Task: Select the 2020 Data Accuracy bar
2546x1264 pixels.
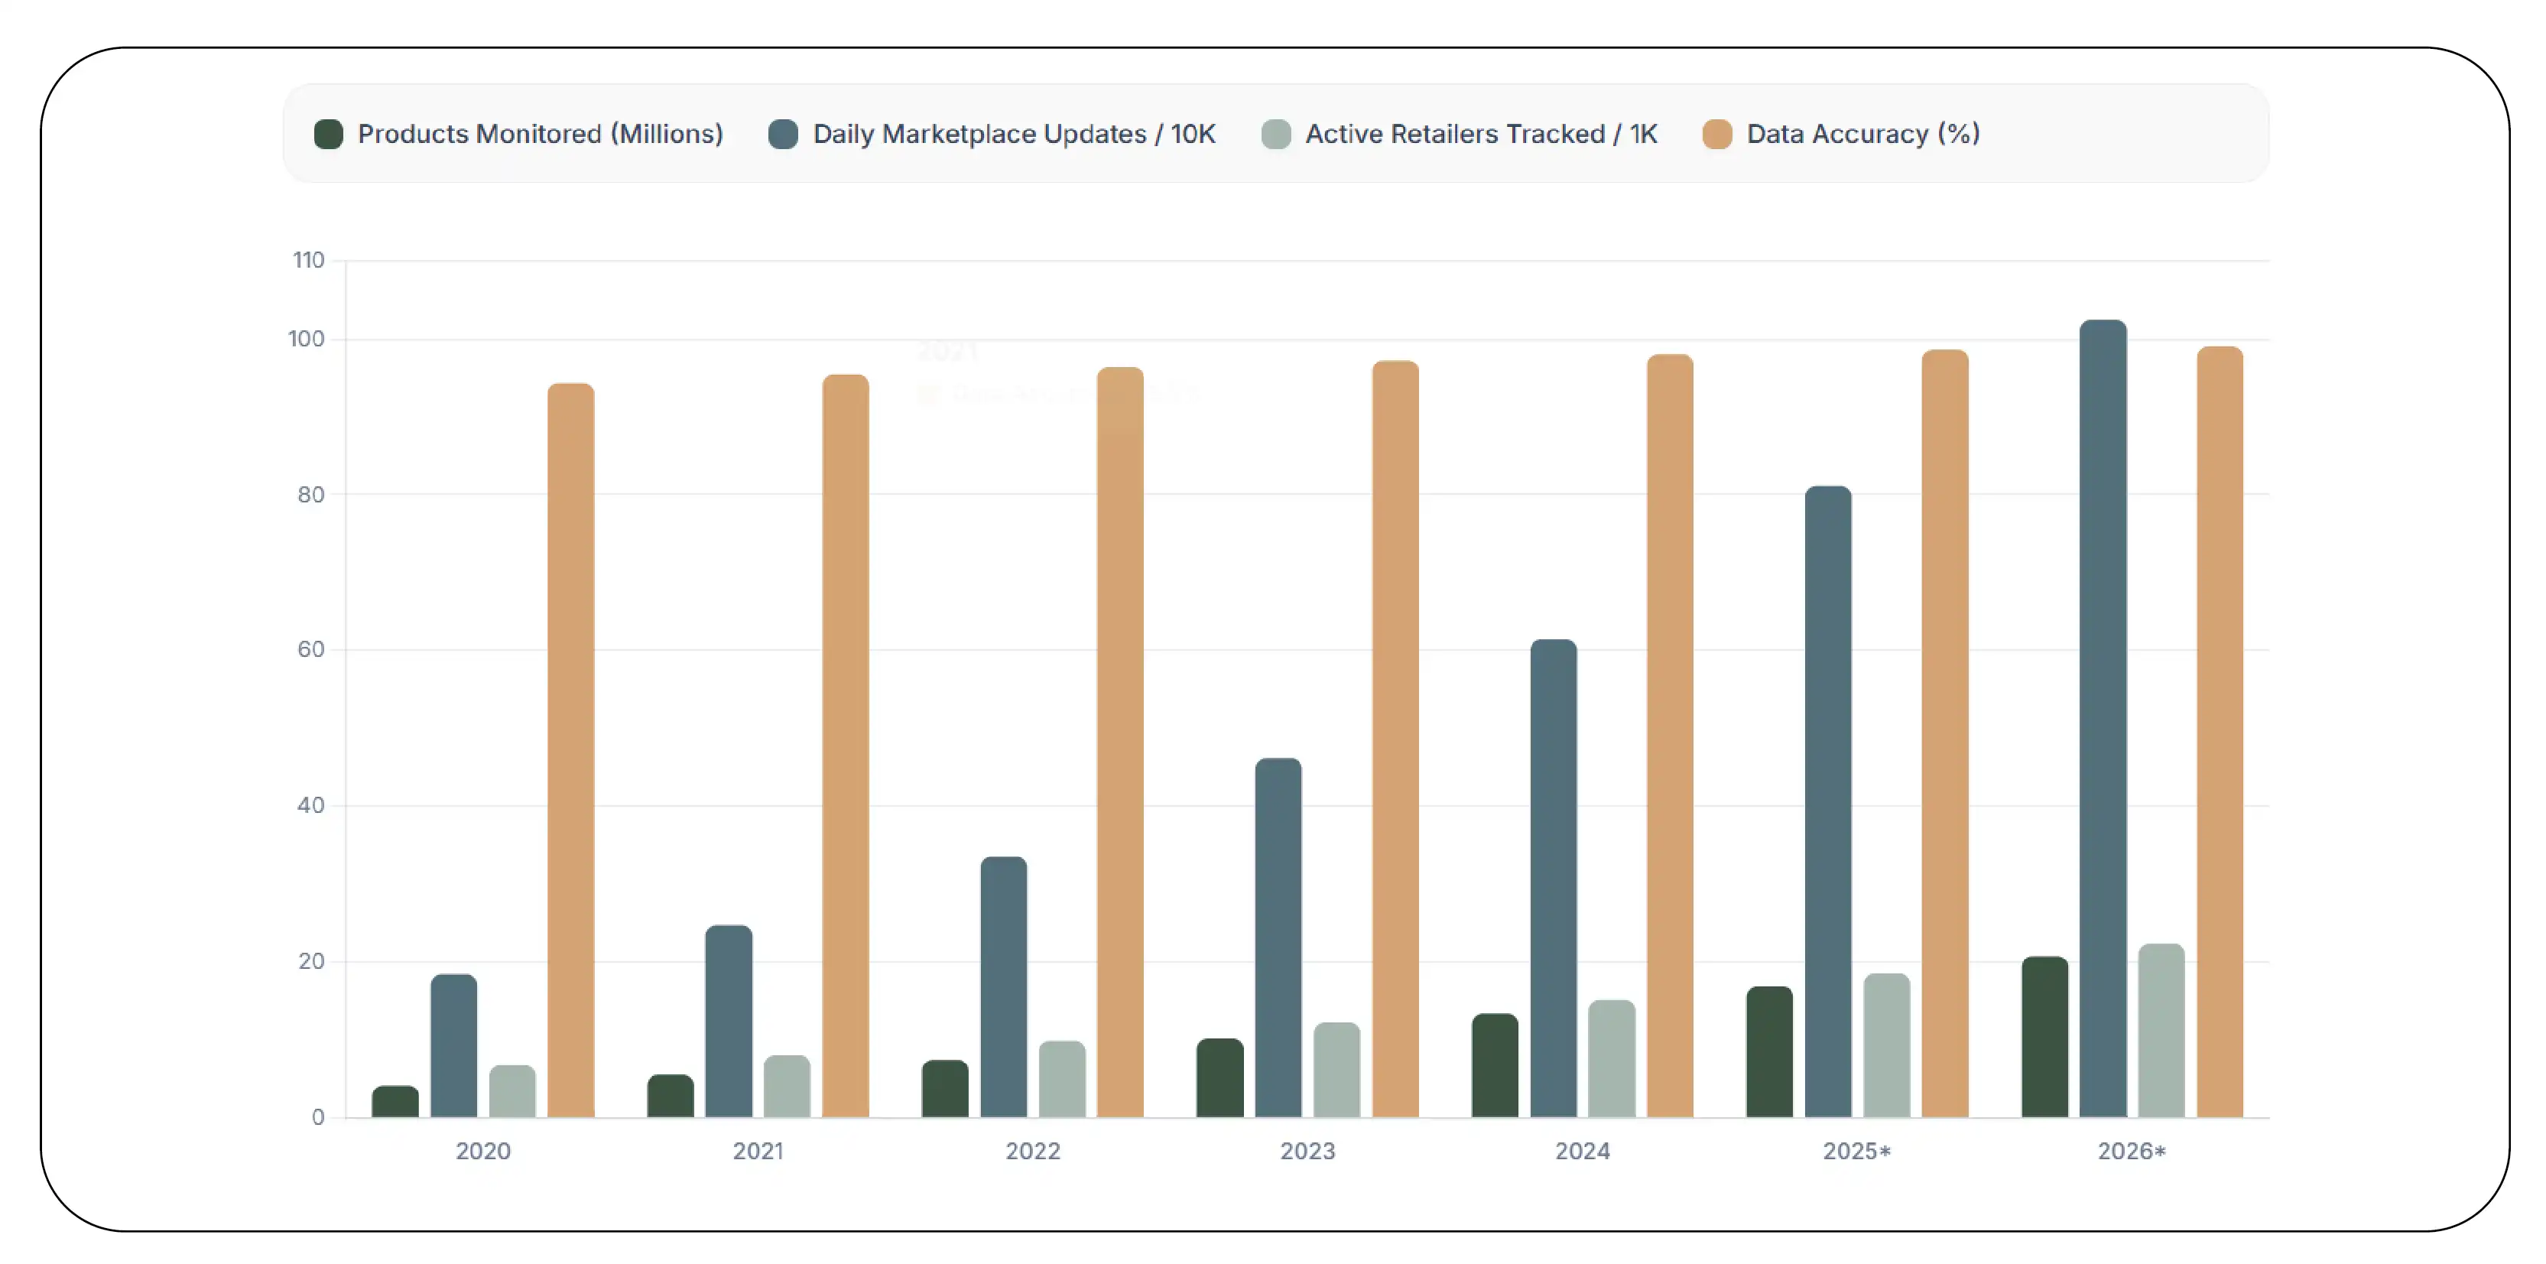Action: [570, 750]
